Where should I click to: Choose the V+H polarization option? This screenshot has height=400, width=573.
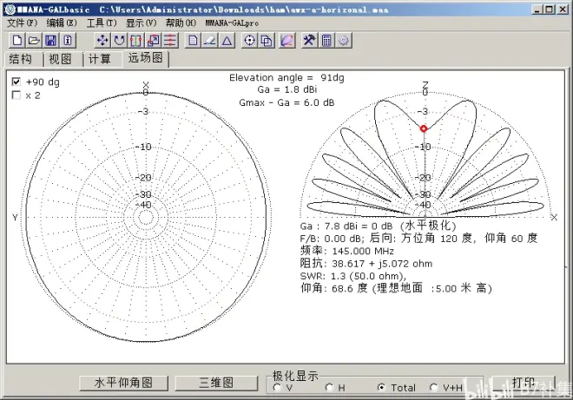point(434,388)
